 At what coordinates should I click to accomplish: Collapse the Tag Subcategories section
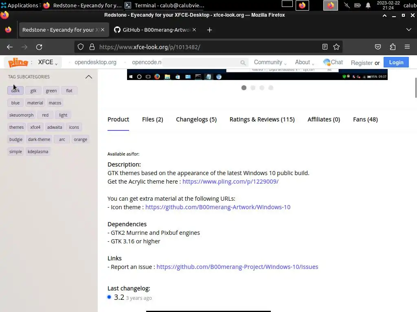coord(88,77)
